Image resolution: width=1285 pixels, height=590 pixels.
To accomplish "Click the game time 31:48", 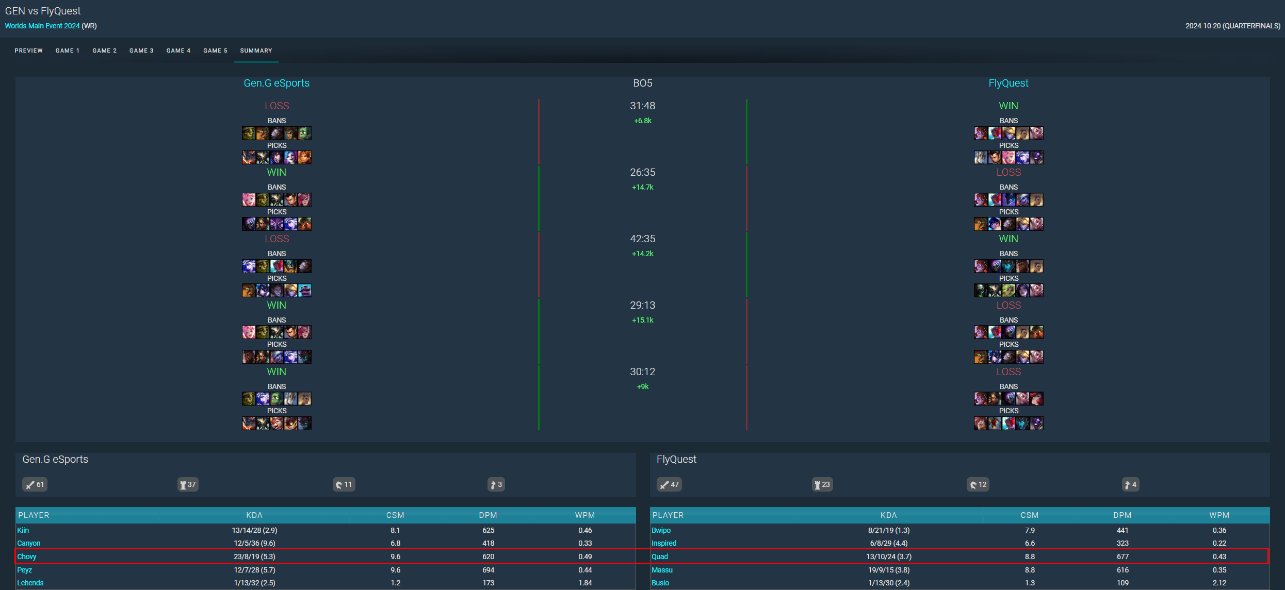I will 643,106.
